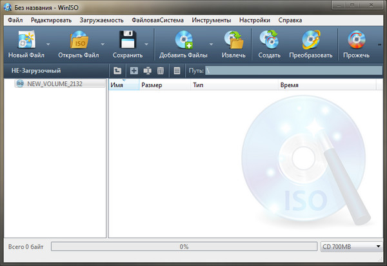Sort file list by Размер column

152,85
